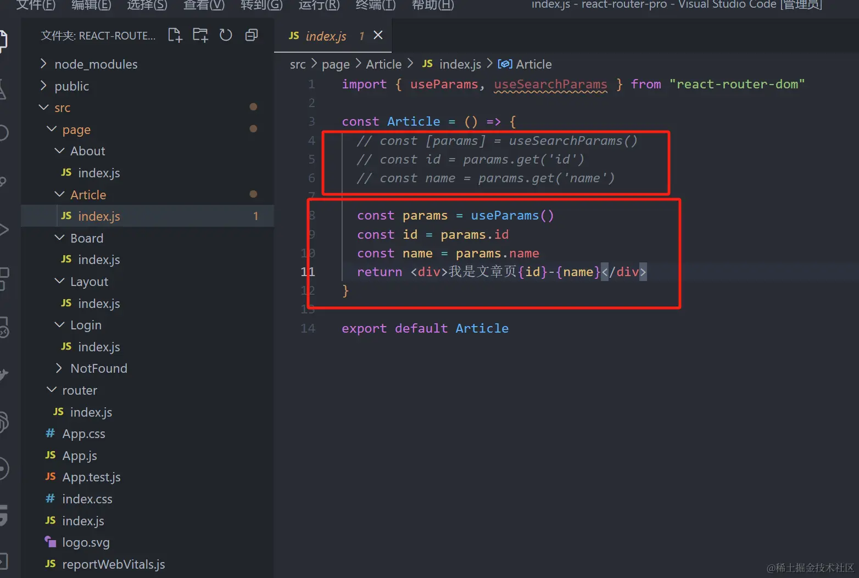This screenshot has width=859, height=578.
Task: Click the return statement on line 11
Action: click(501, 272)
